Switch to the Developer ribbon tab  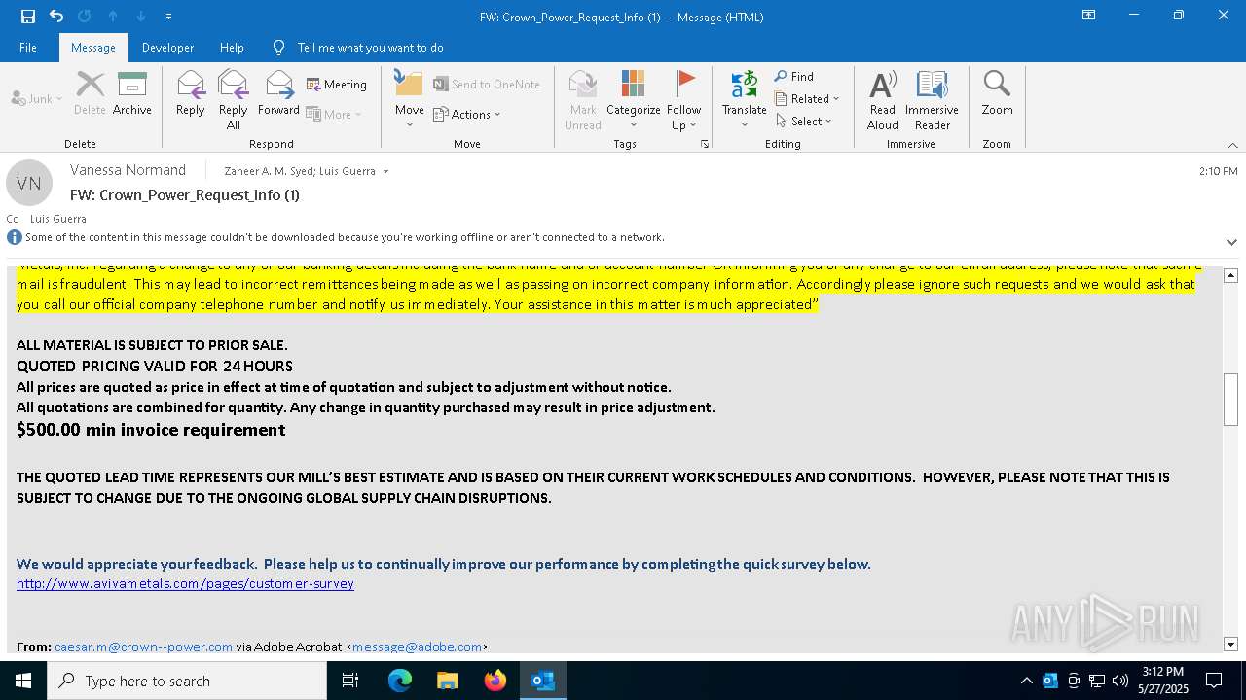pyautogui.click(x=167, y=48)
